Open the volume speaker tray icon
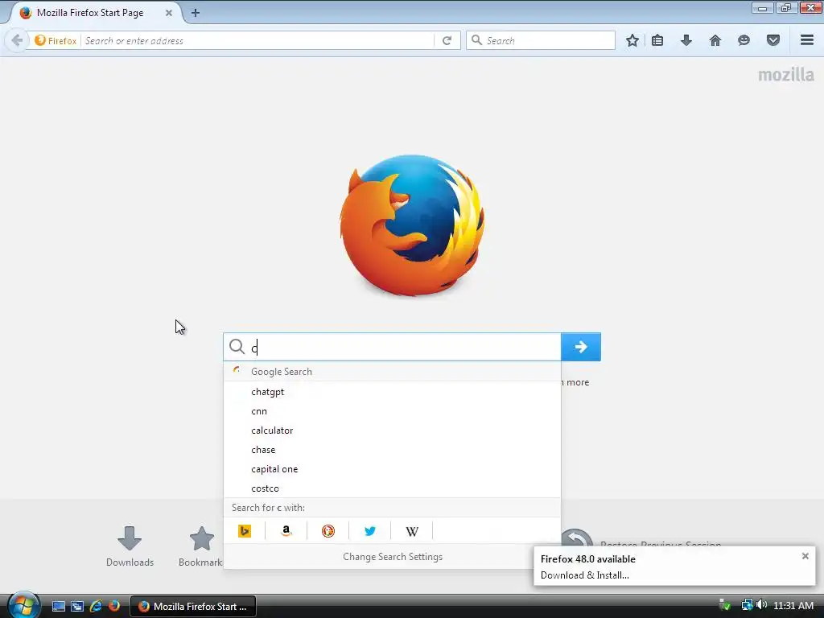Image resolution: width=824 pixels, height=618 pixels. (x=762, y=605)
